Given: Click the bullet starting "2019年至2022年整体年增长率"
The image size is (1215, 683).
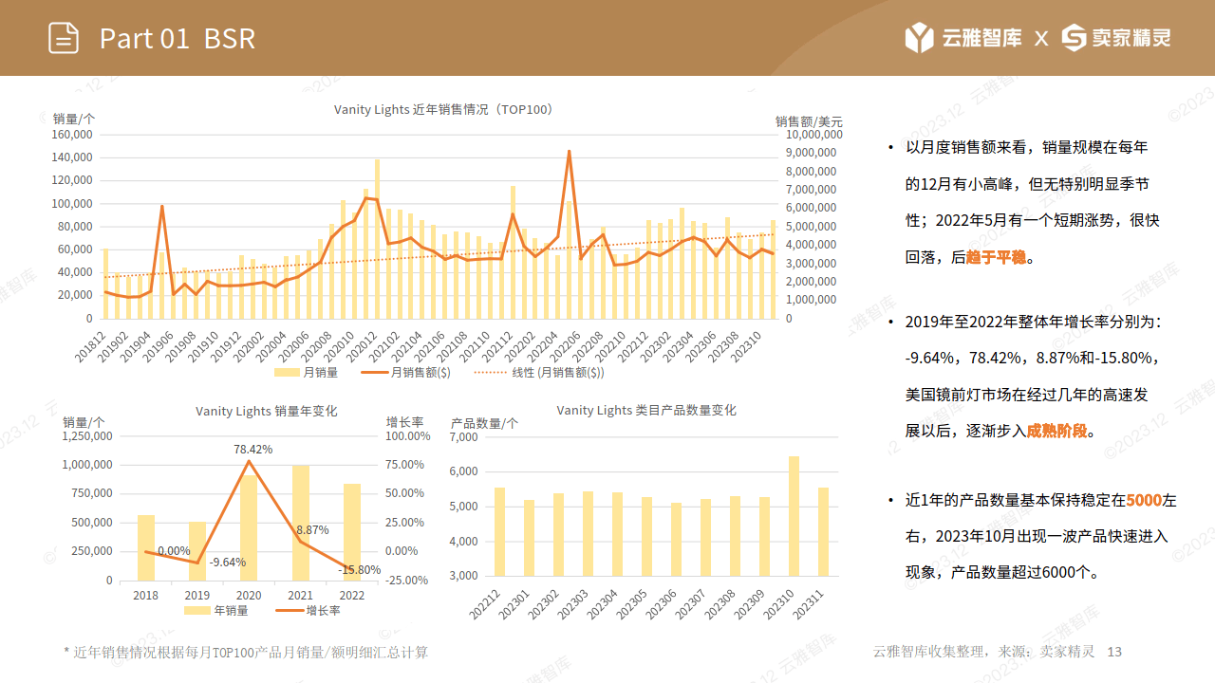Looking at the screenshot, I should coord(1035,377).
